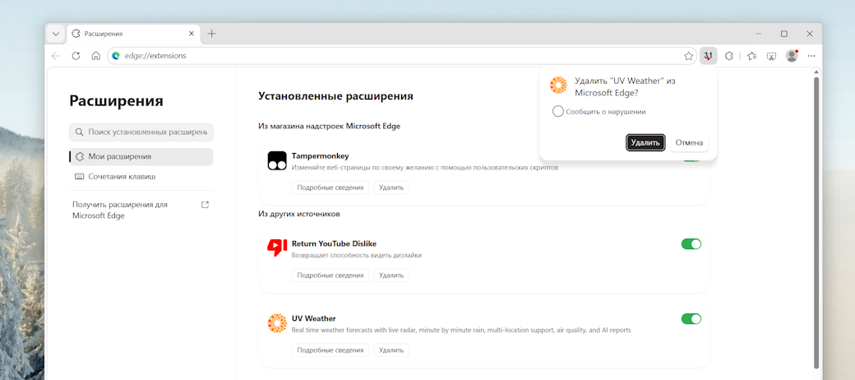The width and height of the screenshot is (855, 380).
Task: Go to home page icon
Action: tap(95, 56)
